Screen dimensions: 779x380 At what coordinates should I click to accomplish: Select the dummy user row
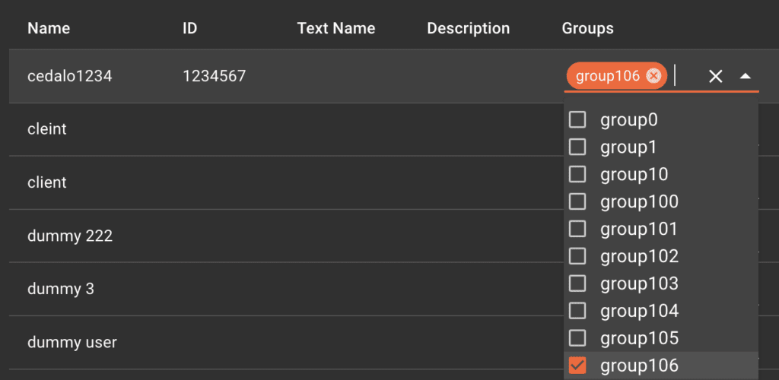[72, 343]
